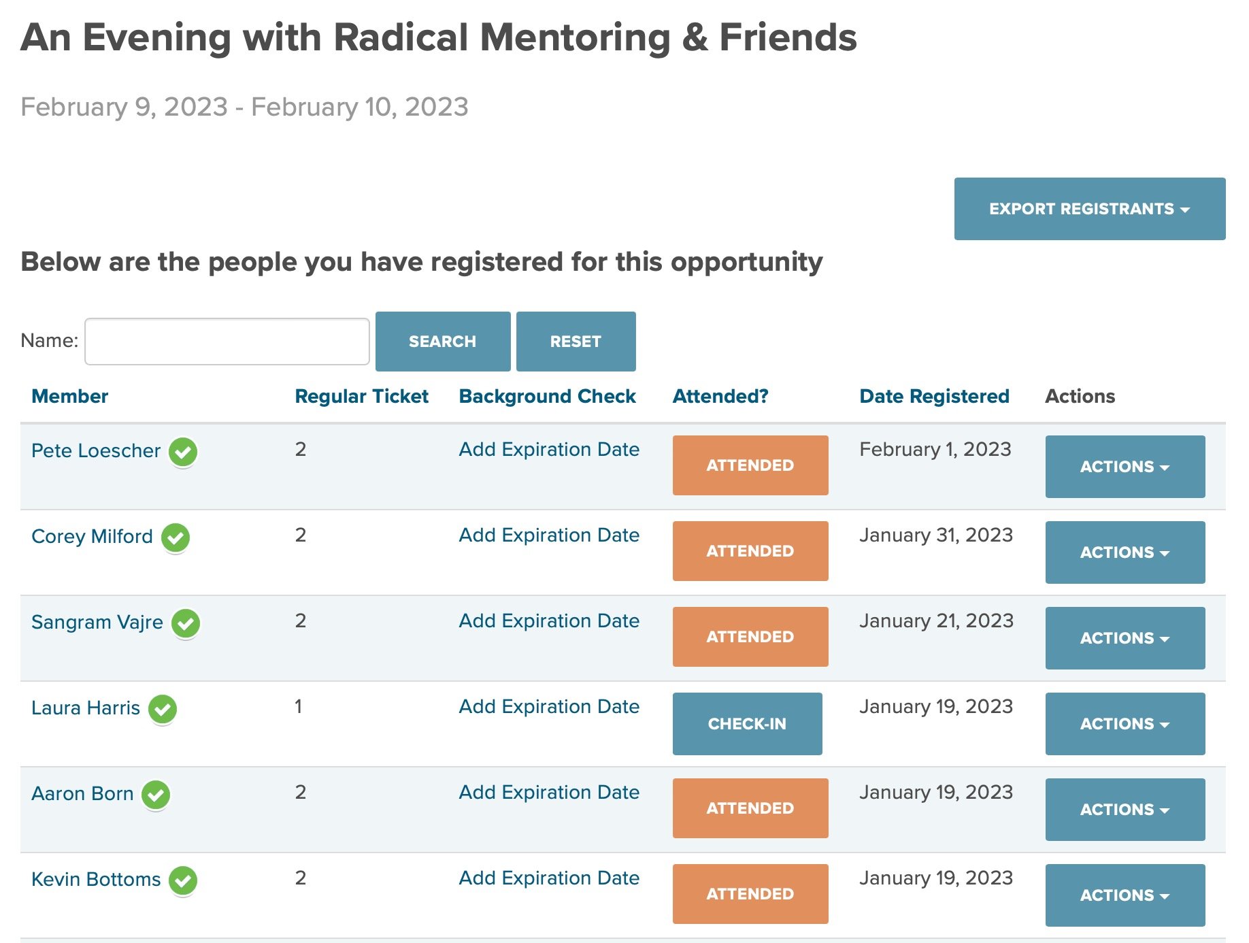Sort by the Attended? column header
1249x943 pixels.
click(720, 396)
